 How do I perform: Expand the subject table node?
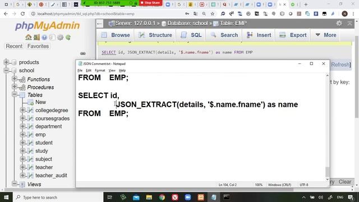[22, 159]
